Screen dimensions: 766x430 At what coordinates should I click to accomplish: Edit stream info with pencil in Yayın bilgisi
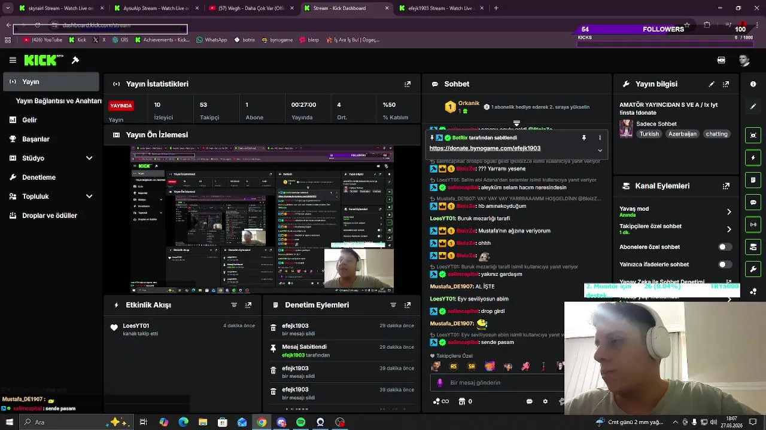pos(712,84)
